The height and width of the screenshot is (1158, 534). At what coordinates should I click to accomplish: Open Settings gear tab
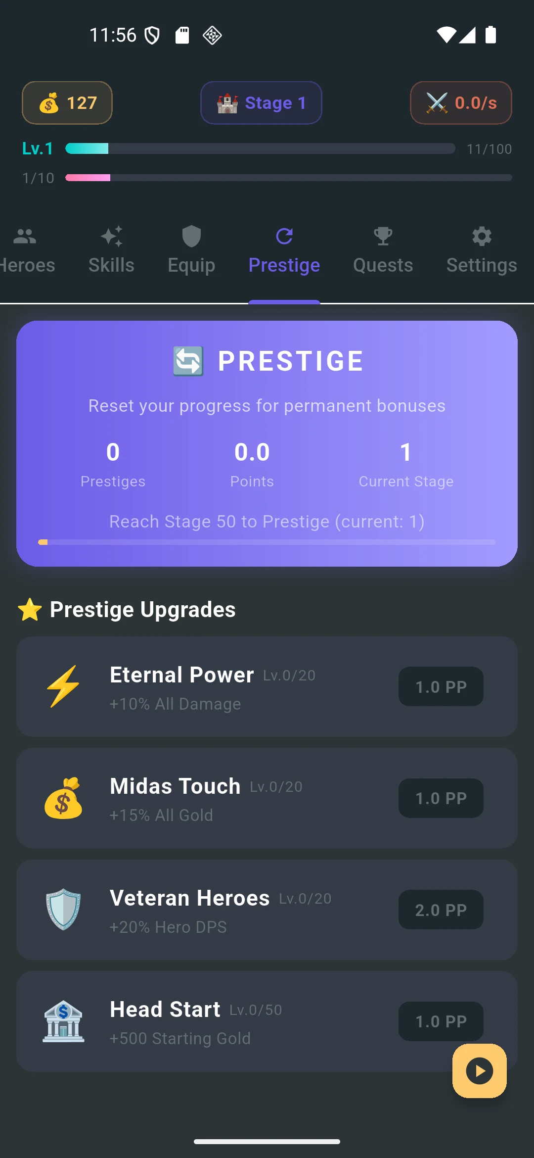point(482,251)
